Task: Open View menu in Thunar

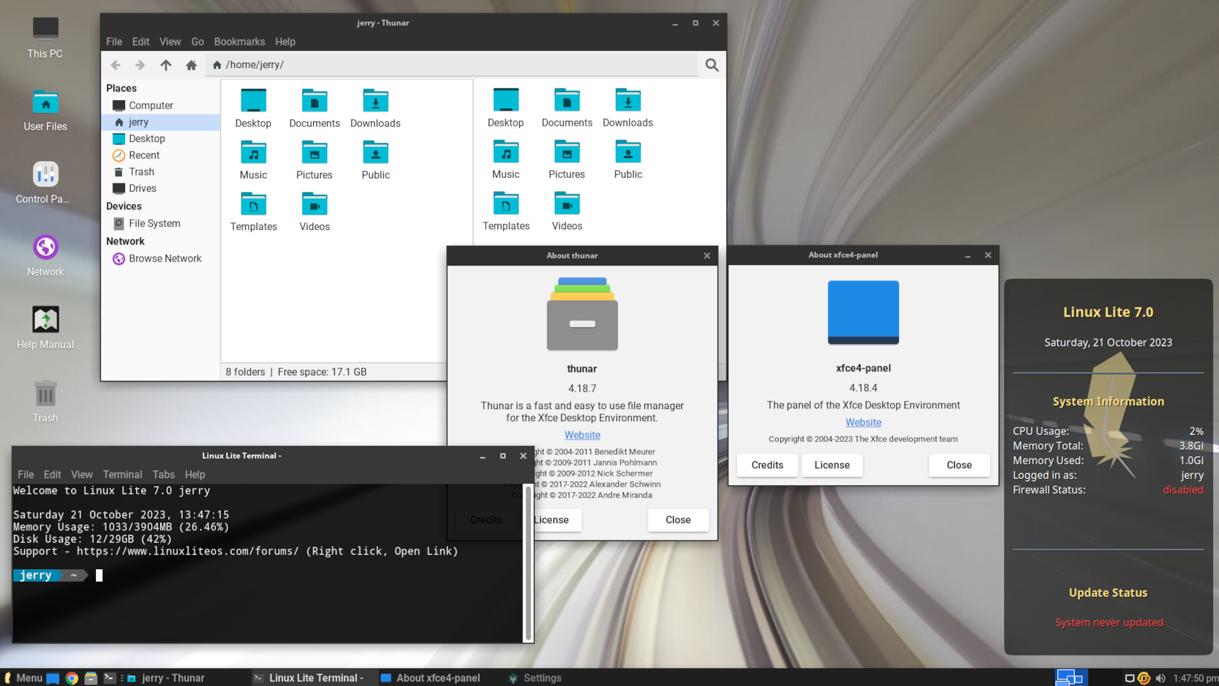Action: [170, 42]
